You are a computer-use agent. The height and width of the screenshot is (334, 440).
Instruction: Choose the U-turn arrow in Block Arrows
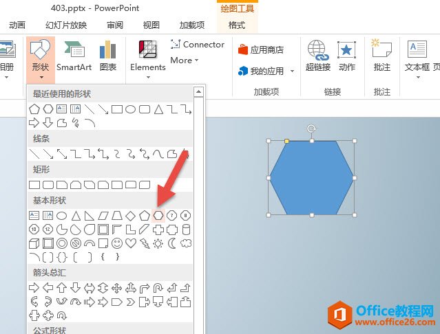tap(158, 287)
